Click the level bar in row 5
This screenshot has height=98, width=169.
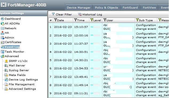click(95, 60)
